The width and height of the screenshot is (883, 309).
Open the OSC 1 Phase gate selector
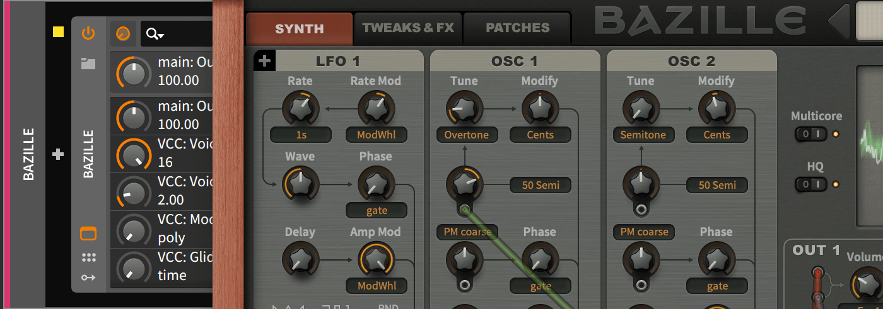click(x=541, y=286)
